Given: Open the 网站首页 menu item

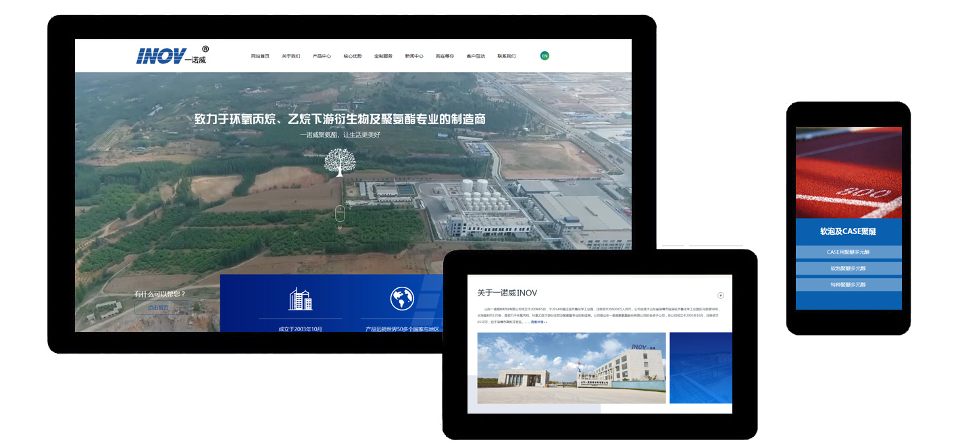Looking at the screenshot, I should 260,56.
